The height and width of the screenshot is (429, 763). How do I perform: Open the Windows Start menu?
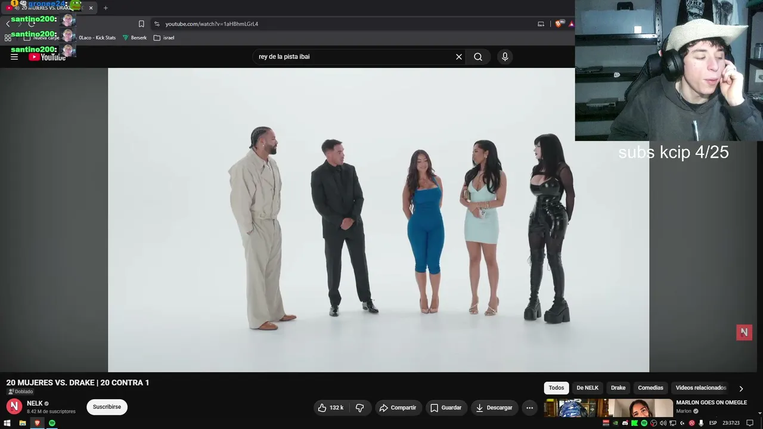tap(7, 423)
